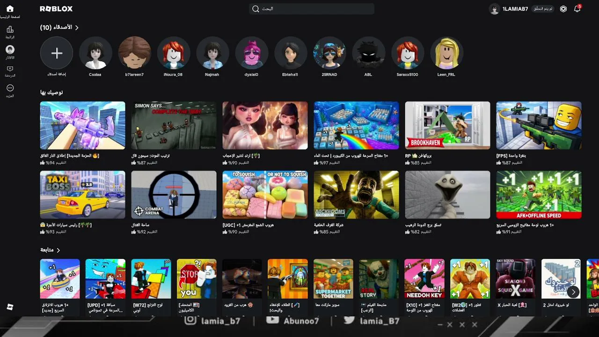The image size is (599, 337).
Task: Open the Backrooms Company game thumbnail
Action: pyautogui.click(x=356, y=195)
